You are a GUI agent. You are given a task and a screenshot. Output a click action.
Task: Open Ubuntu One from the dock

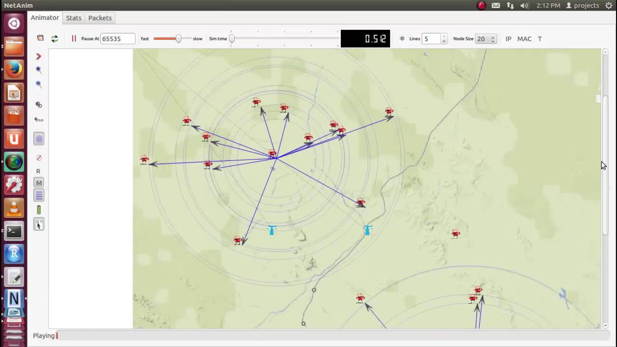tap(14, 139)
